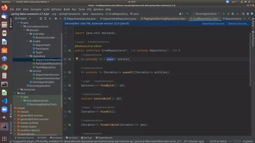This screenshot has width=255, height=143.
Task: Collapse the repository folder
Action: (x=27, y=56)
